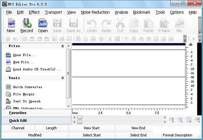Screen dimensions: 203x140
Task: Click the Format Description status cell
Action: (177, 135)
